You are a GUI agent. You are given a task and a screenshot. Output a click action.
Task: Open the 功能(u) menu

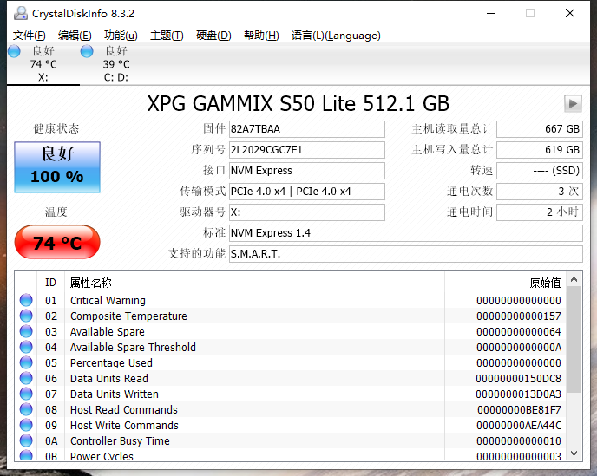coord(121,36)
